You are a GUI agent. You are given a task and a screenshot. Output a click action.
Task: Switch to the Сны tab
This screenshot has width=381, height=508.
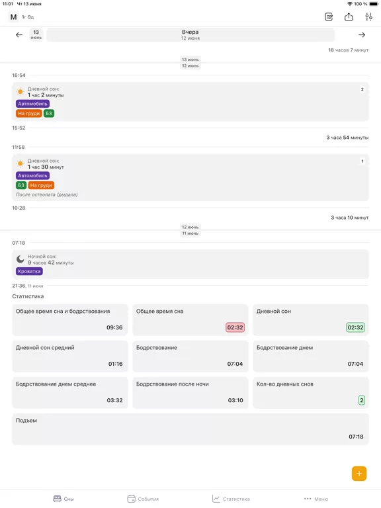tap(63, 499)
